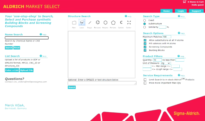Click the cnc_orders contact email link
Image resolution: width=205 pixels, height=121 pixels.
(30, 82)
